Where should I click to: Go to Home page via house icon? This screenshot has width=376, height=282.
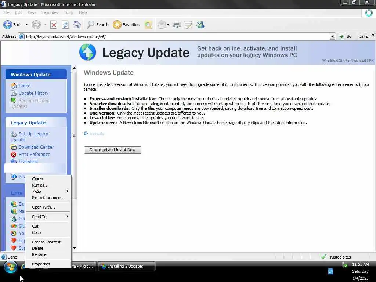pyautogui.click(x=77, y=25)
